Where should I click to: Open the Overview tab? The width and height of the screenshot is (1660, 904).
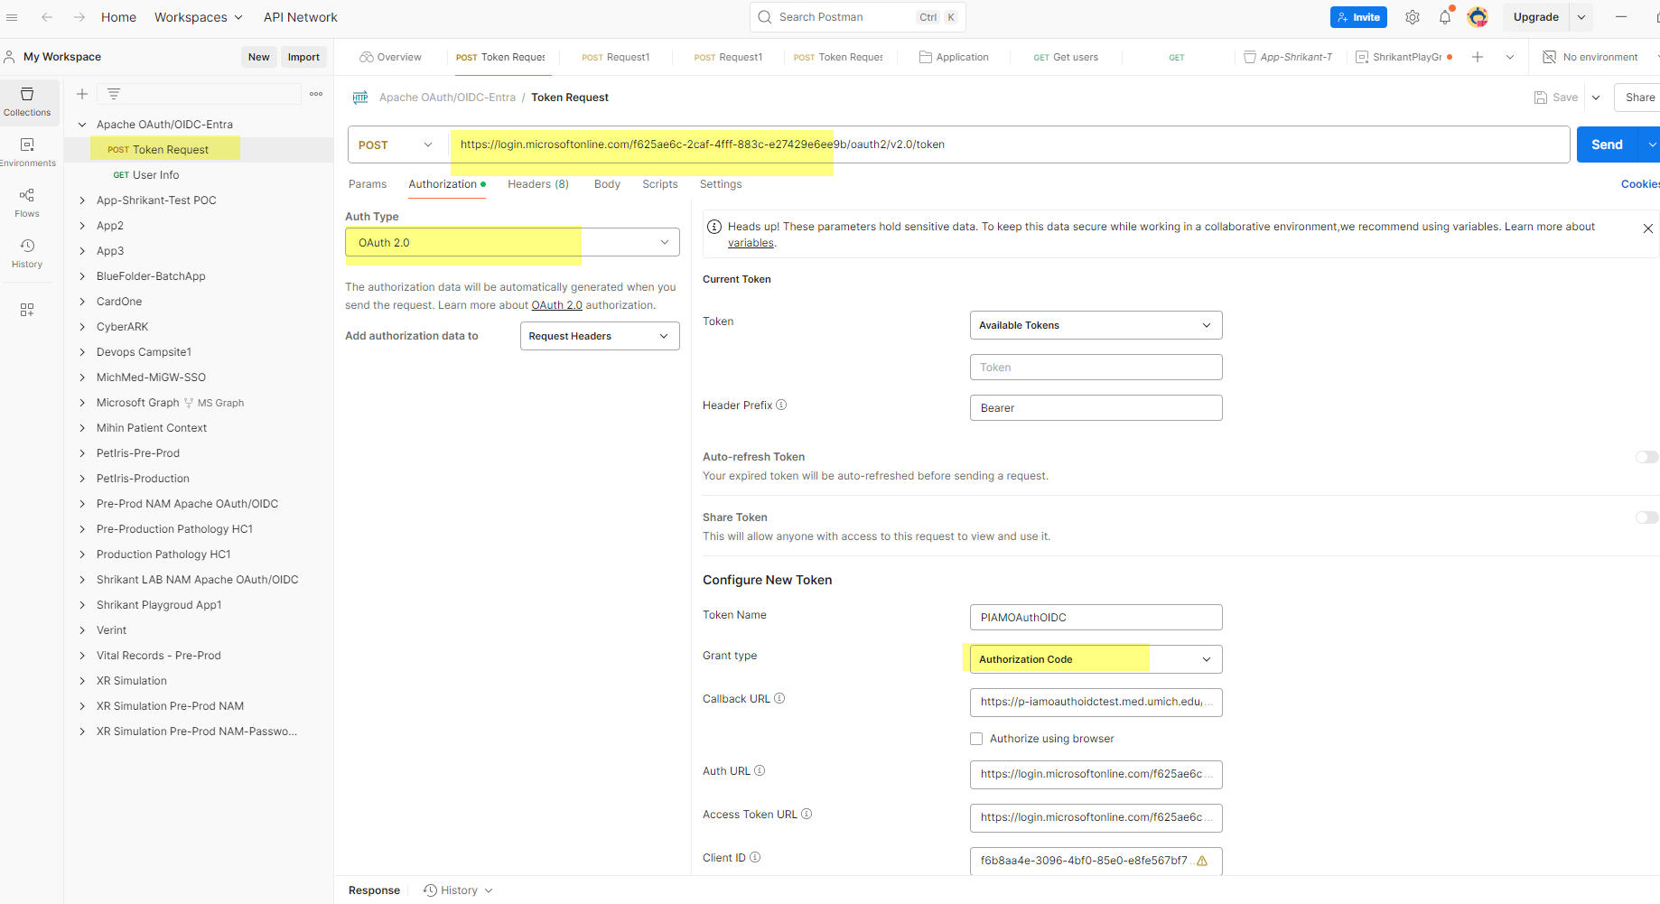point(390,56)
